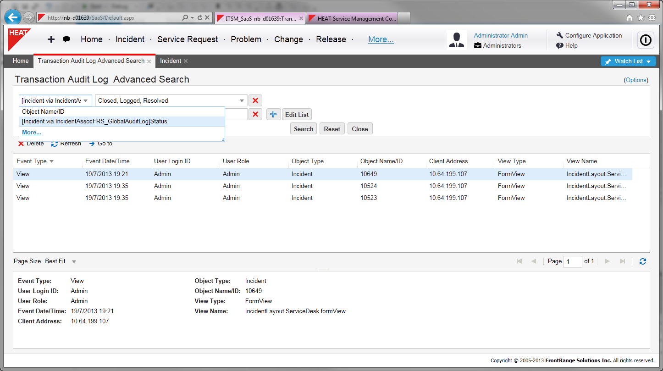Refresh grid using bottom-right reload icon
663x371 pixels.
643,261
